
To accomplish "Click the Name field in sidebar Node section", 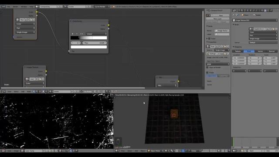I will (222, 31).
